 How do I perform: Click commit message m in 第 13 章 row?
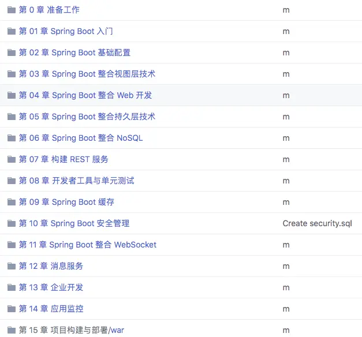tap(286, 288)
